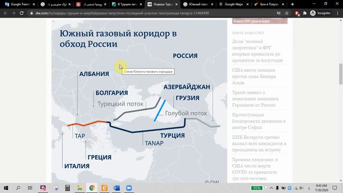Open File Explorer from the taskbar
343x193 pixels.
click(80, 188)
